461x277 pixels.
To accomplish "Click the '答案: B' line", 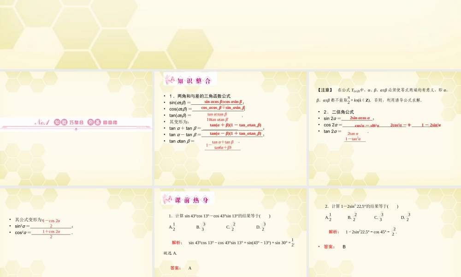I will (335, 247).
